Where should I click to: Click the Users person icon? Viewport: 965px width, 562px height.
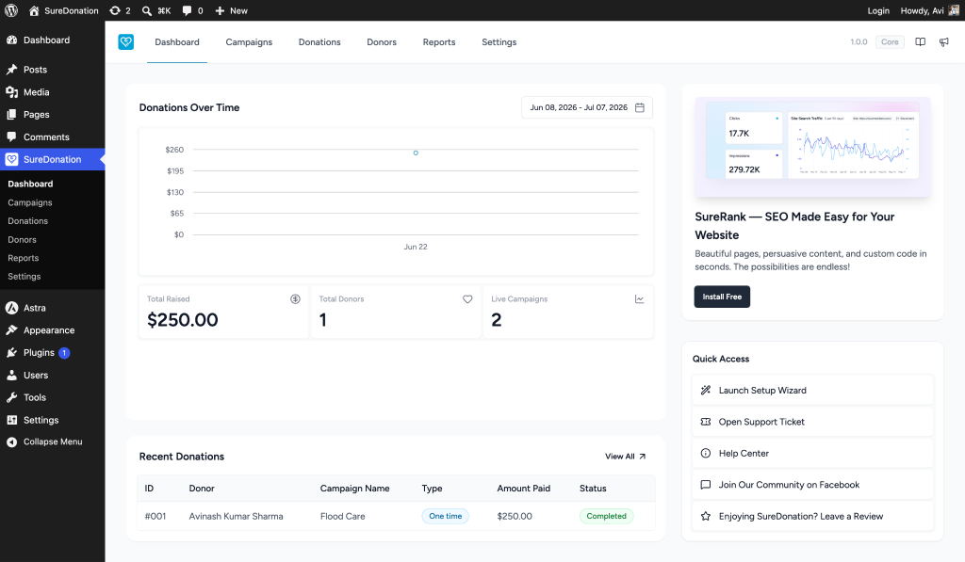11,375
